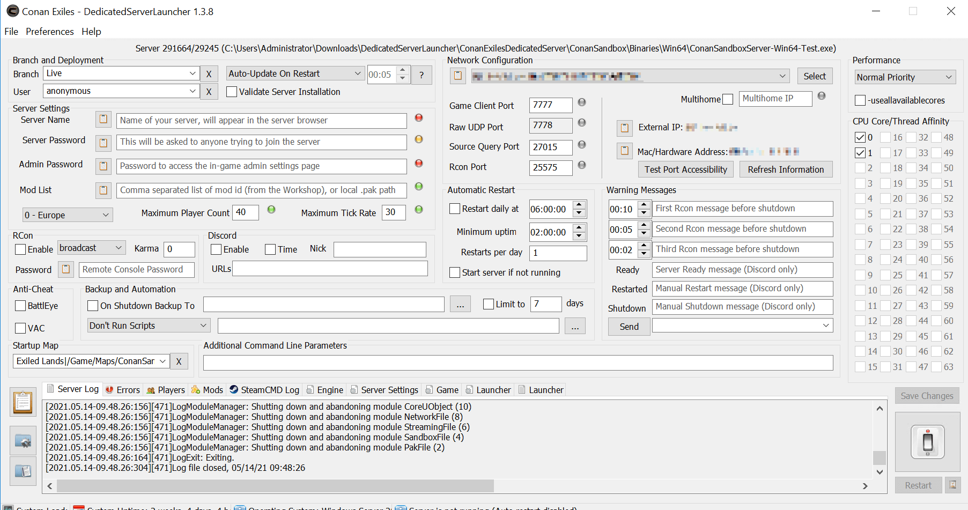Image resolution: width=968 pixels, height=510 pixels.
Task: Switch to the SteamCMD Log tab
Action: click(264, 390)
